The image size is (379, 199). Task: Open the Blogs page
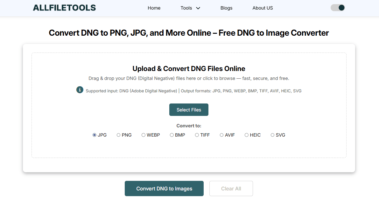(226, 8)
